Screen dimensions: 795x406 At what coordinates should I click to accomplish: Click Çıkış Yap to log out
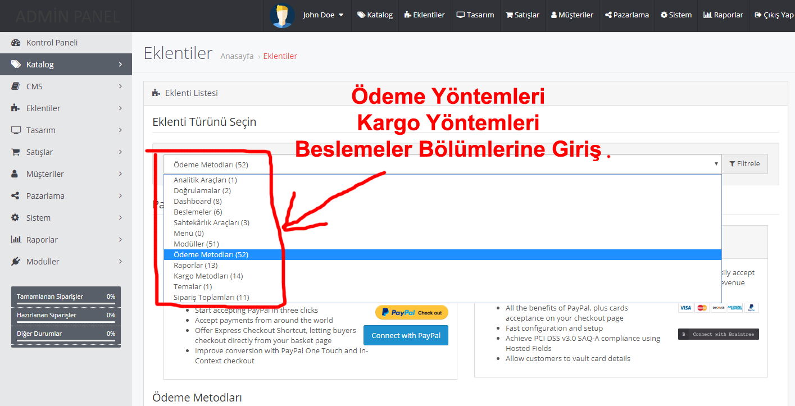(774, 15)
